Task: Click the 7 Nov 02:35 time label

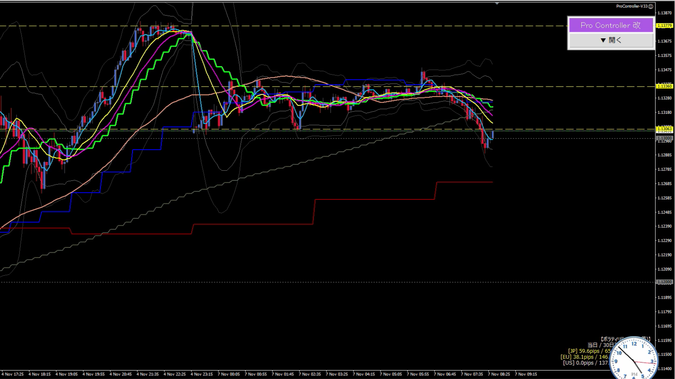Action: 310,374
